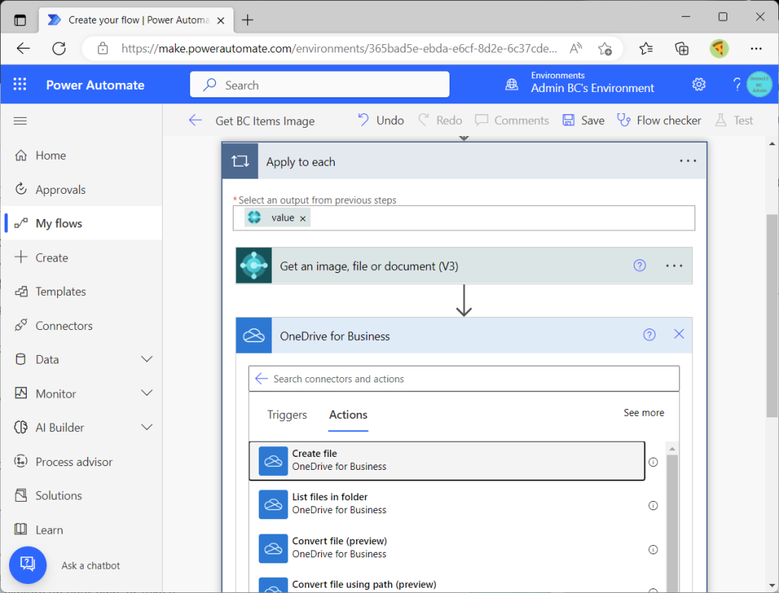The height and width of the screenshot is (593, 779).
Task: Click the Power Automate search box
Action: [320, 84]
